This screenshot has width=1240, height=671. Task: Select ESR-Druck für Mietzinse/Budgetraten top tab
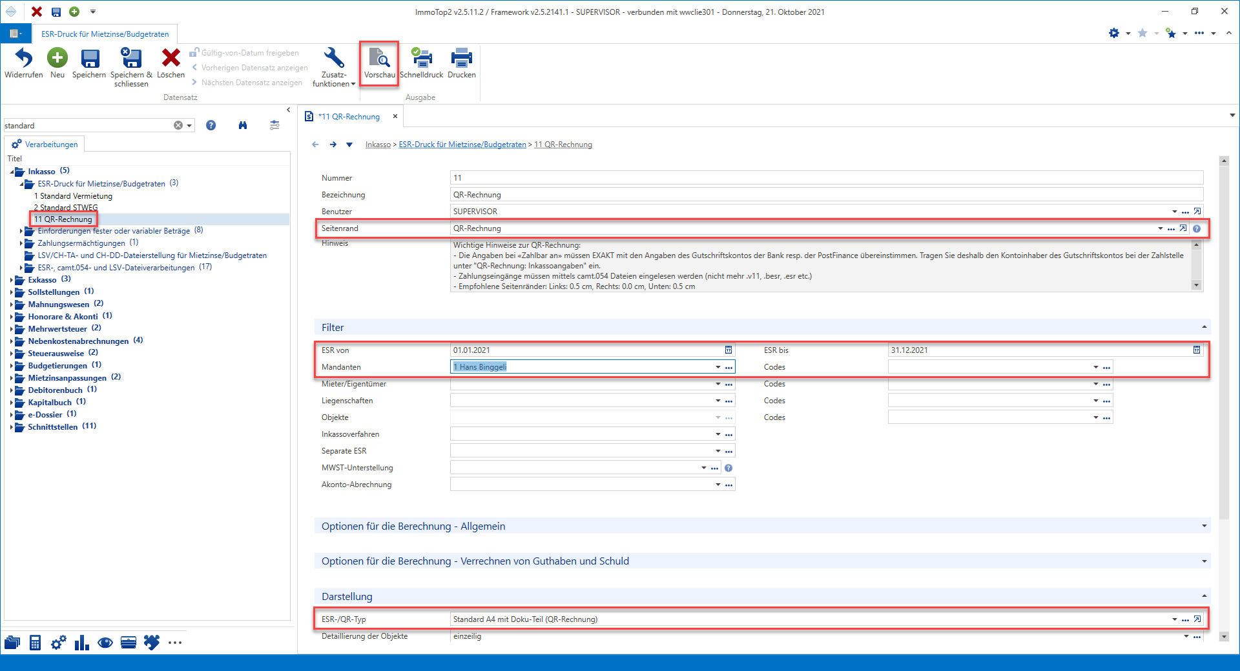105,34
